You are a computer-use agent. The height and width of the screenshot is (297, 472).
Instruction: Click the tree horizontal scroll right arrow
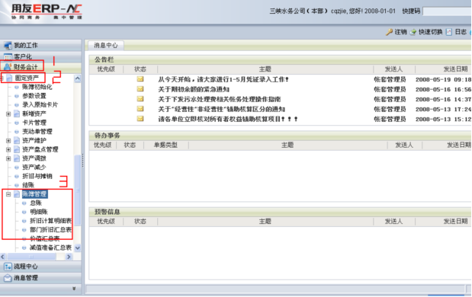[69, 257]
